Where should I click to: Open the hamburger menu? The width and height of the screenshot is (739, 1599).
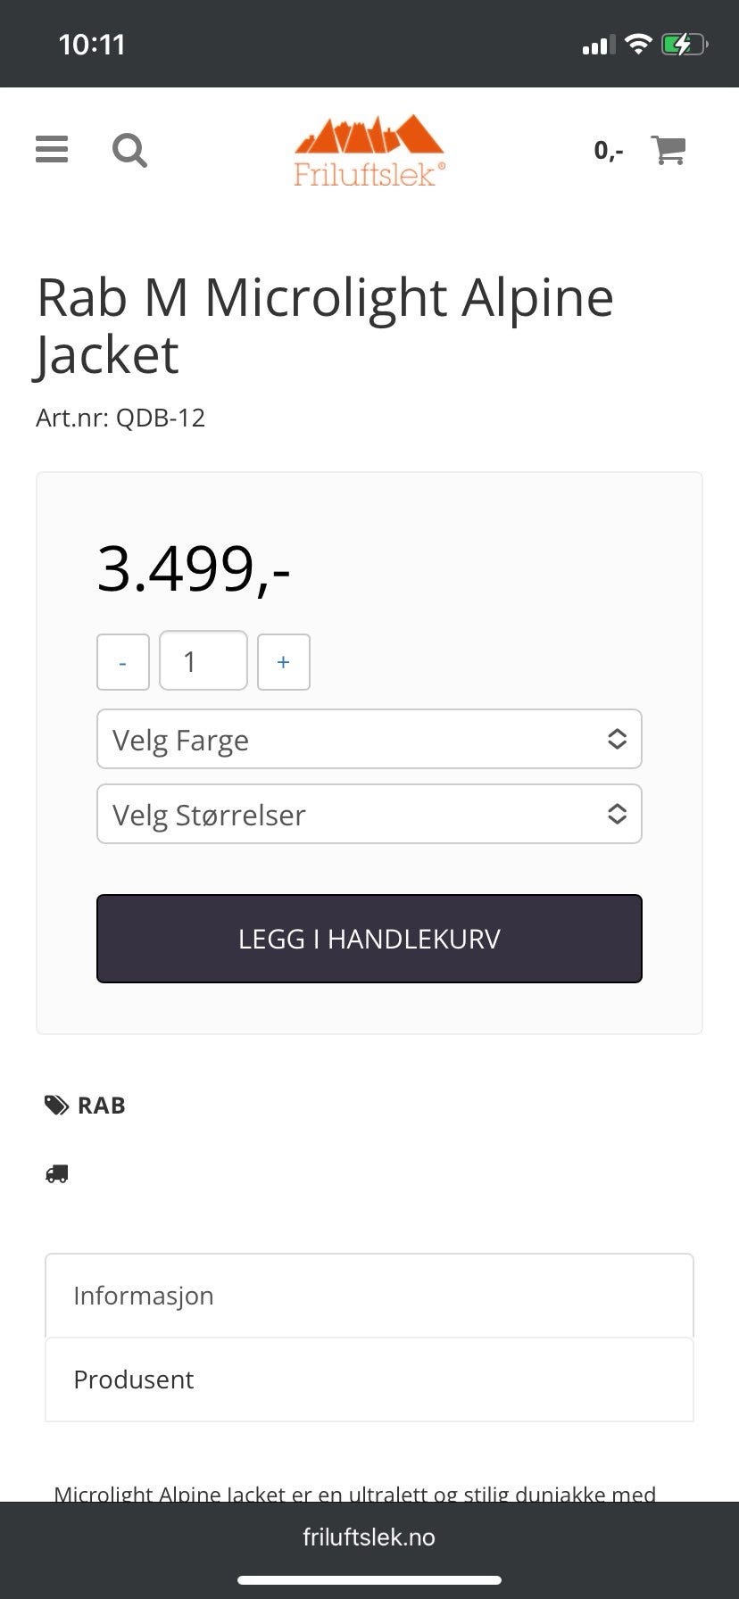52,149
